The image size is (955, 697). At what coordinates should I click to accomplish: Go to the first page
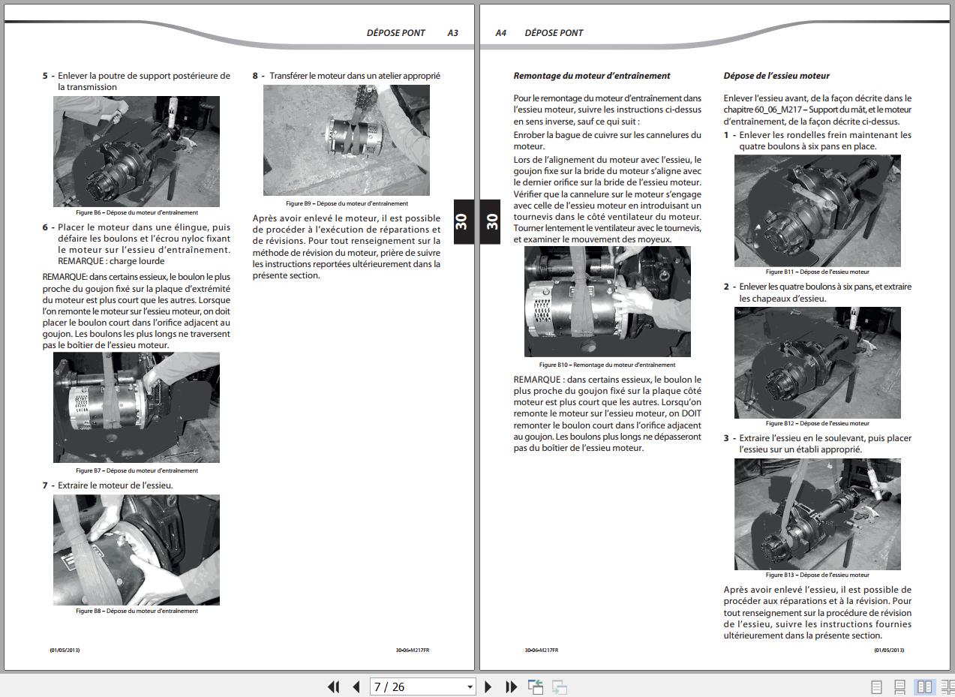tap(334, 686)
